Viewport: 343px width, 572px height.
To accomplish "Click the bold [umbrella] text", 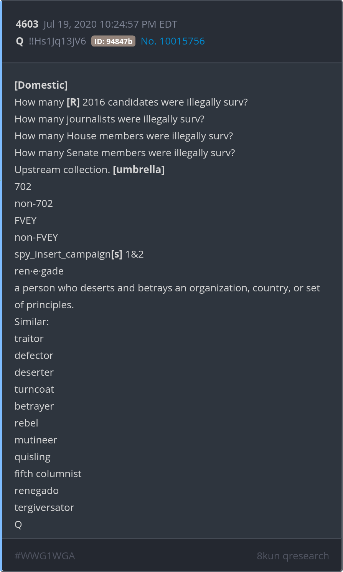I will 139,170.
